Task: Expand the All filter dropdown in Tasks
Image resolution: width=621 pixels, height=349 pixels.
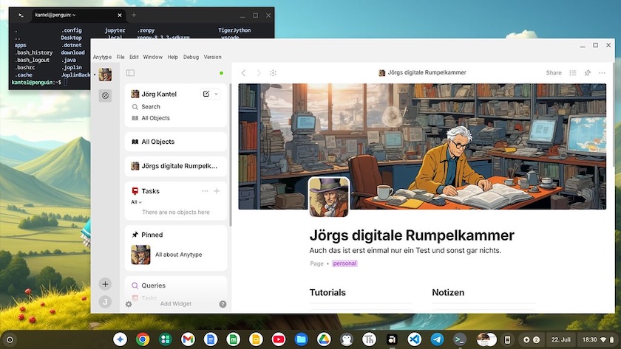Action: coord(136,202)
